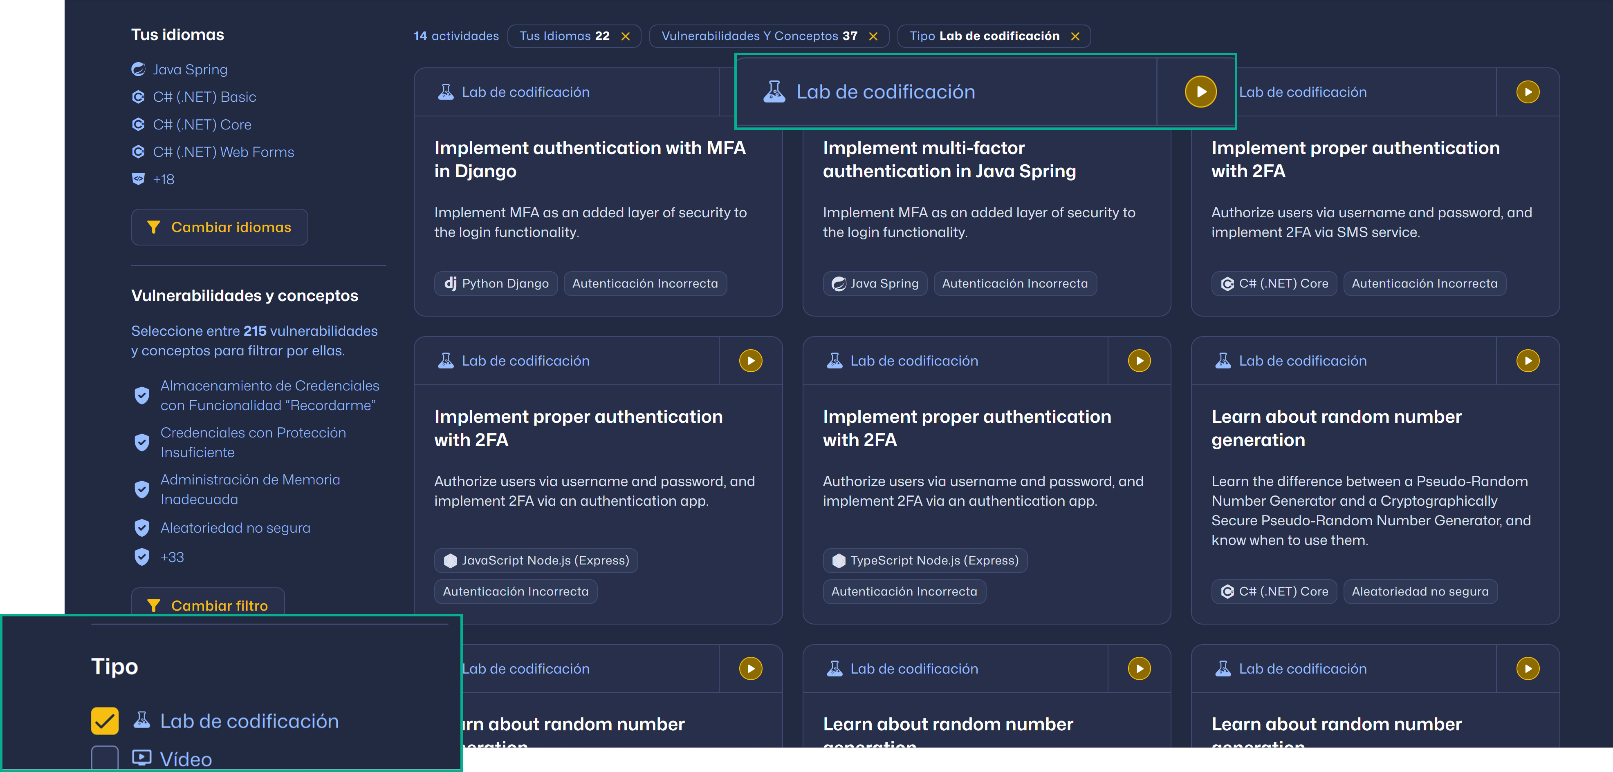Click the Vídeo monitor icon in Tipo
This screenshot has width=1613, height=772.
[x=142, y=758]
